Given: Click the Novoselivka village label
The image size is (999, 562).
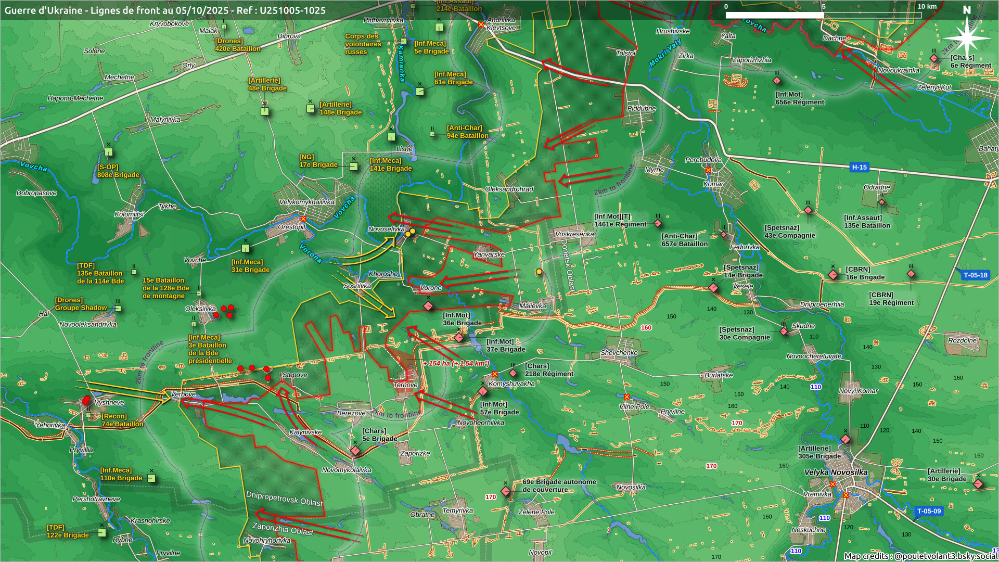Looking at the screenshot, I should coord(386,229).
